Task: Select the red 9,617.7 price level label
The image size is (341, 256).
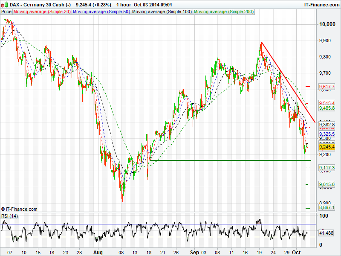Action: pos(327,87)
